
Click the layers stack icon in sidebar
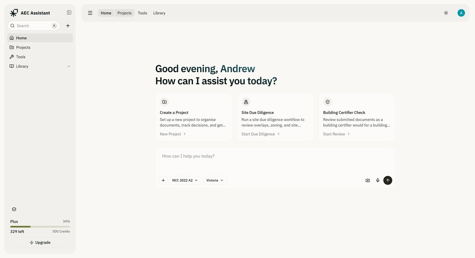14,209
